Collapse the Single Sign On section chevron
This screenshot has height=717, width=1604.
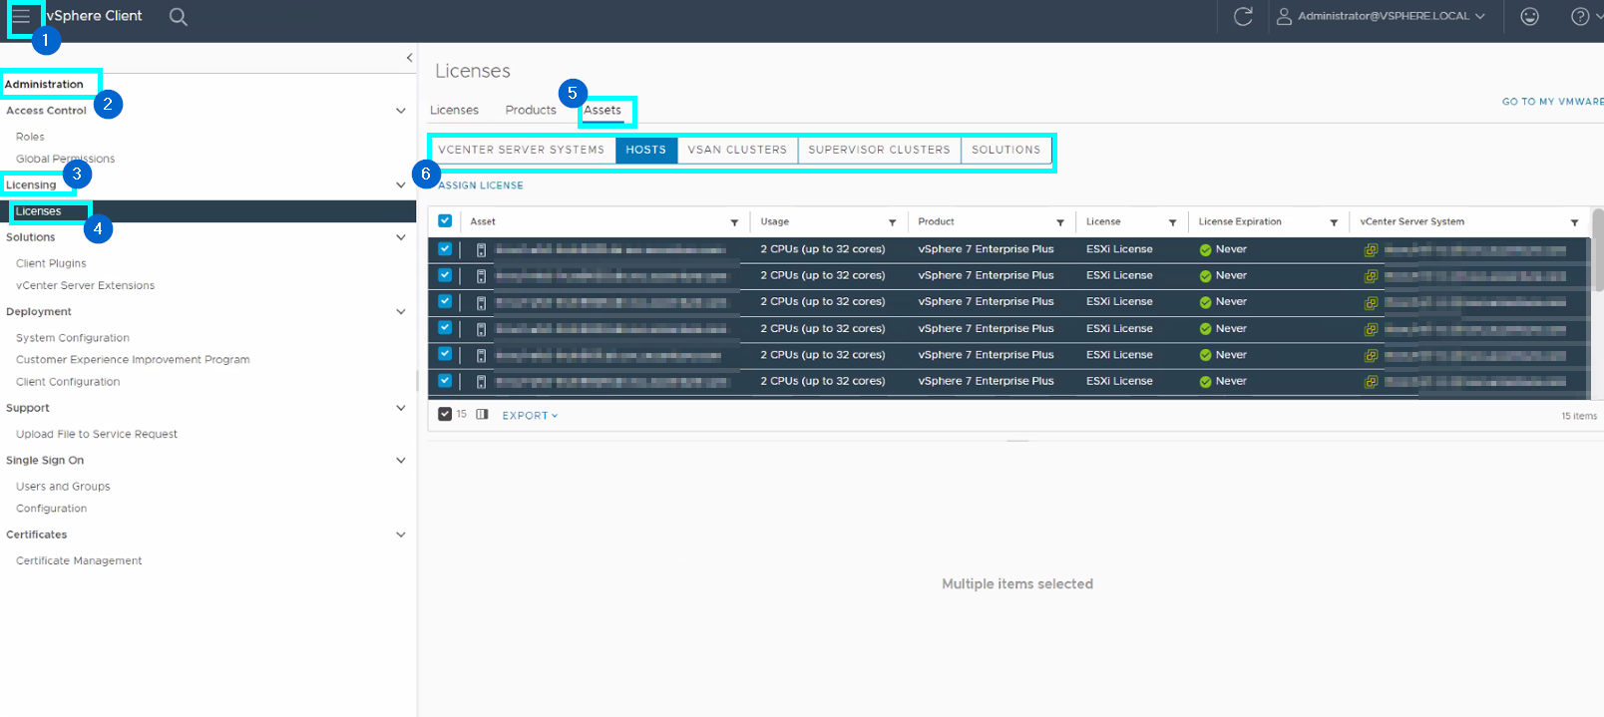pos(401,461)
